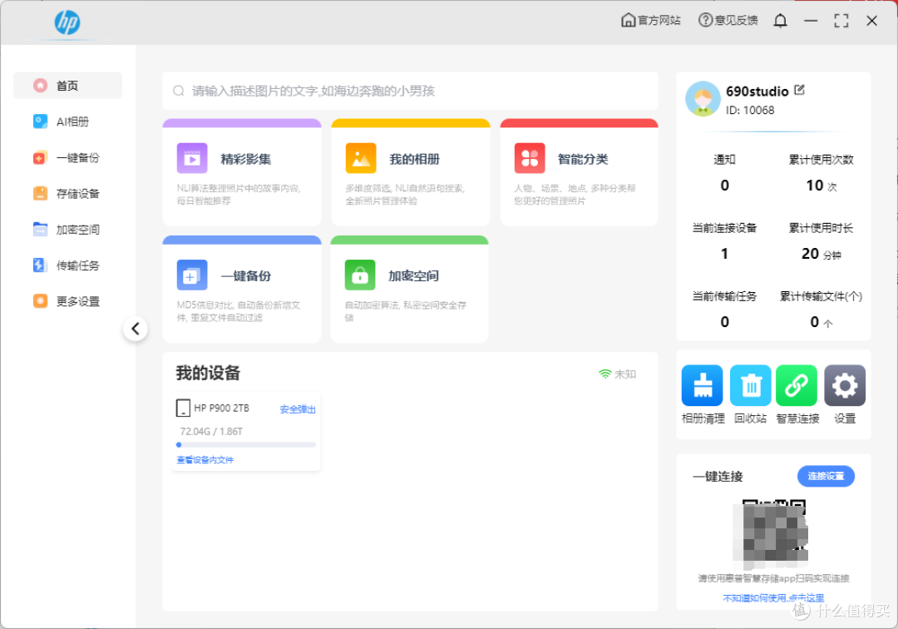Viewport: 898px width, 629px height.
Task: Click 安全弹出 to eject device
Action: click(x=298, y=409)
